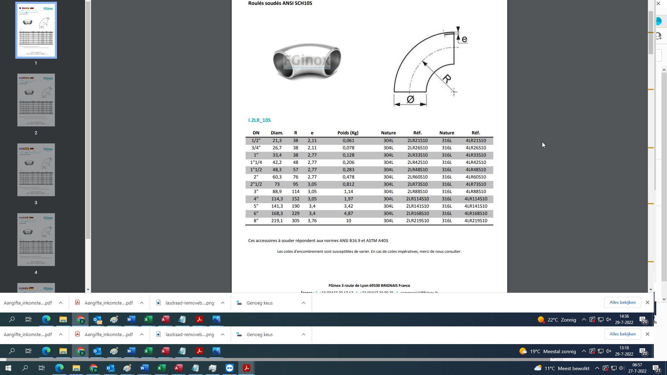Open Outlook from the 11°C Meest bewolkt taskbar

pyautogui.click(x=110, y=368)
